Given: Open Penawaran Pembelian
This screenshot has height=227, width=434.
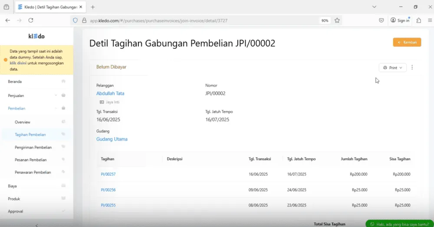Looking at the screenshot, I should 33,172.
